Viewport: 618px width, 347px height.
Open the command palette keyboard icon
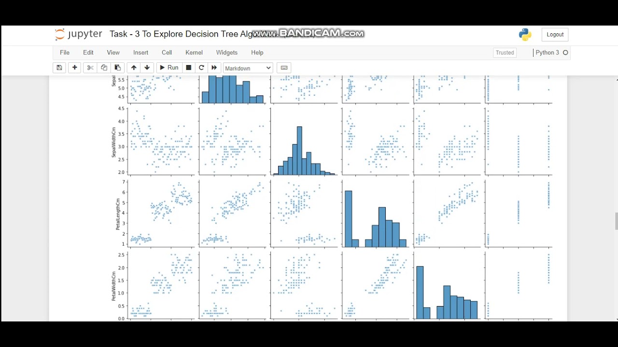pos(284,68)
